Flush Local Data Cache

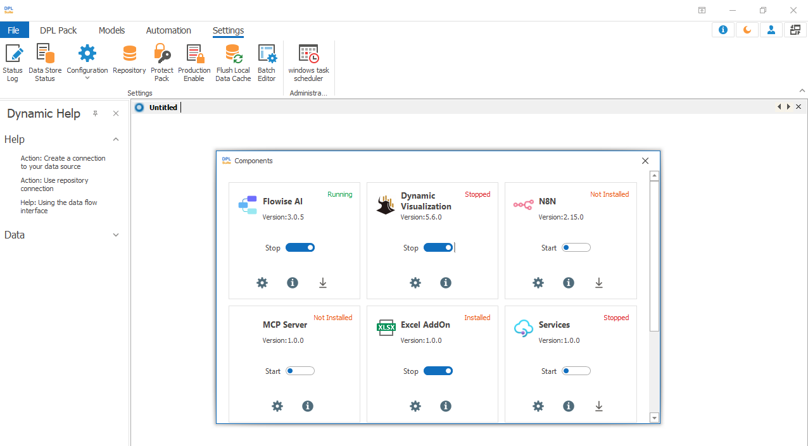[x=233, y=63]
